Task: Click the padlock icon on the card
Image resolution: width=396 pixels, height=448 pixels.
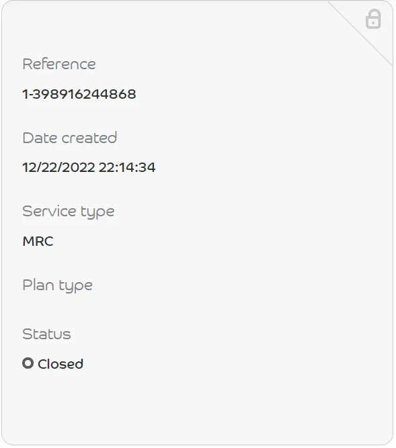Action: (373, 19)
